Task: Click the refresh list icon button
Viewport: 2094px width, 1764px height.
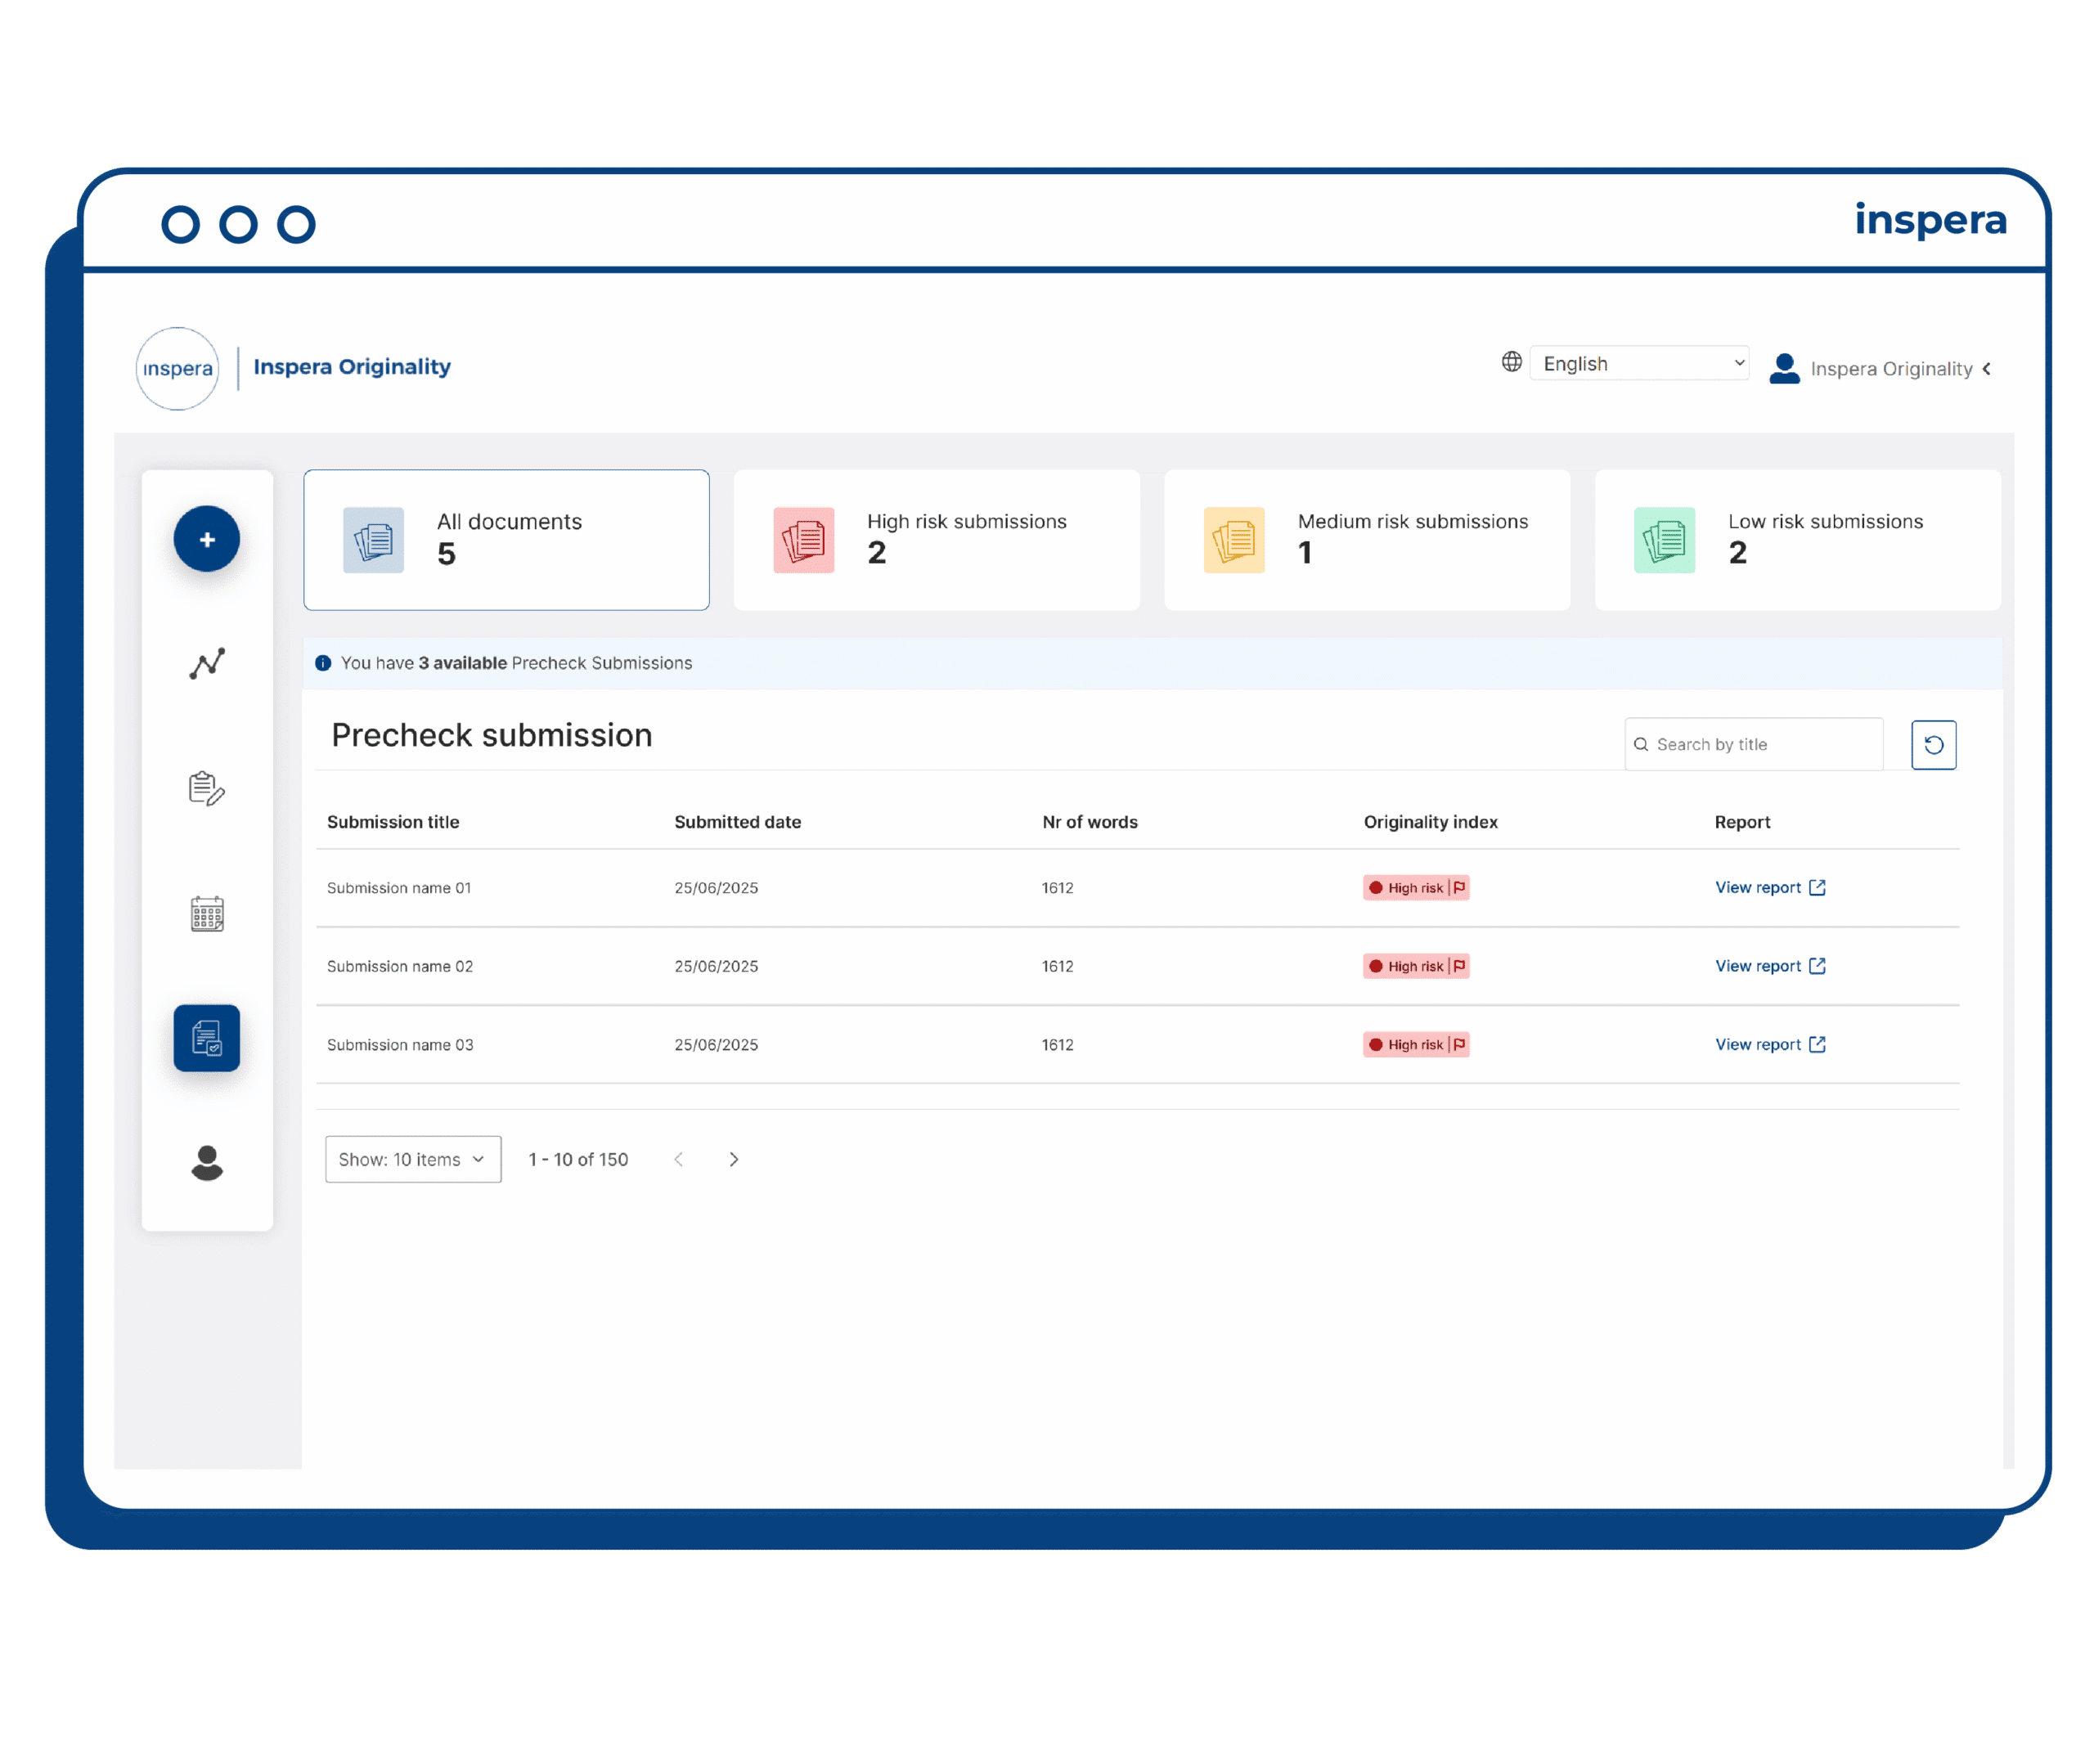Action: pos(1934,745)
